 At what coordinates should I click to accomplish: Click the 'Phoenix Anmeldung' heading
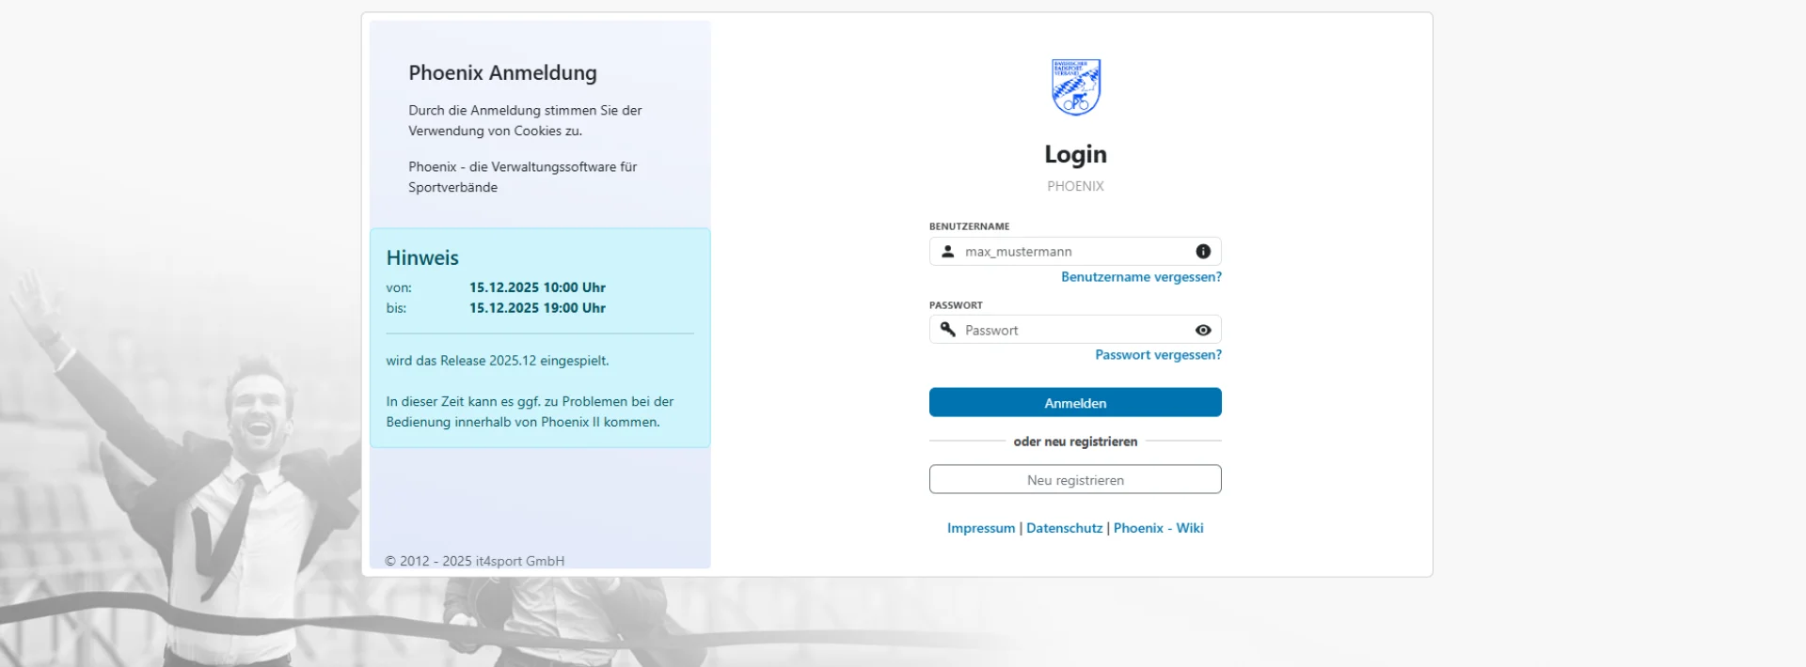tap(502, 72)
